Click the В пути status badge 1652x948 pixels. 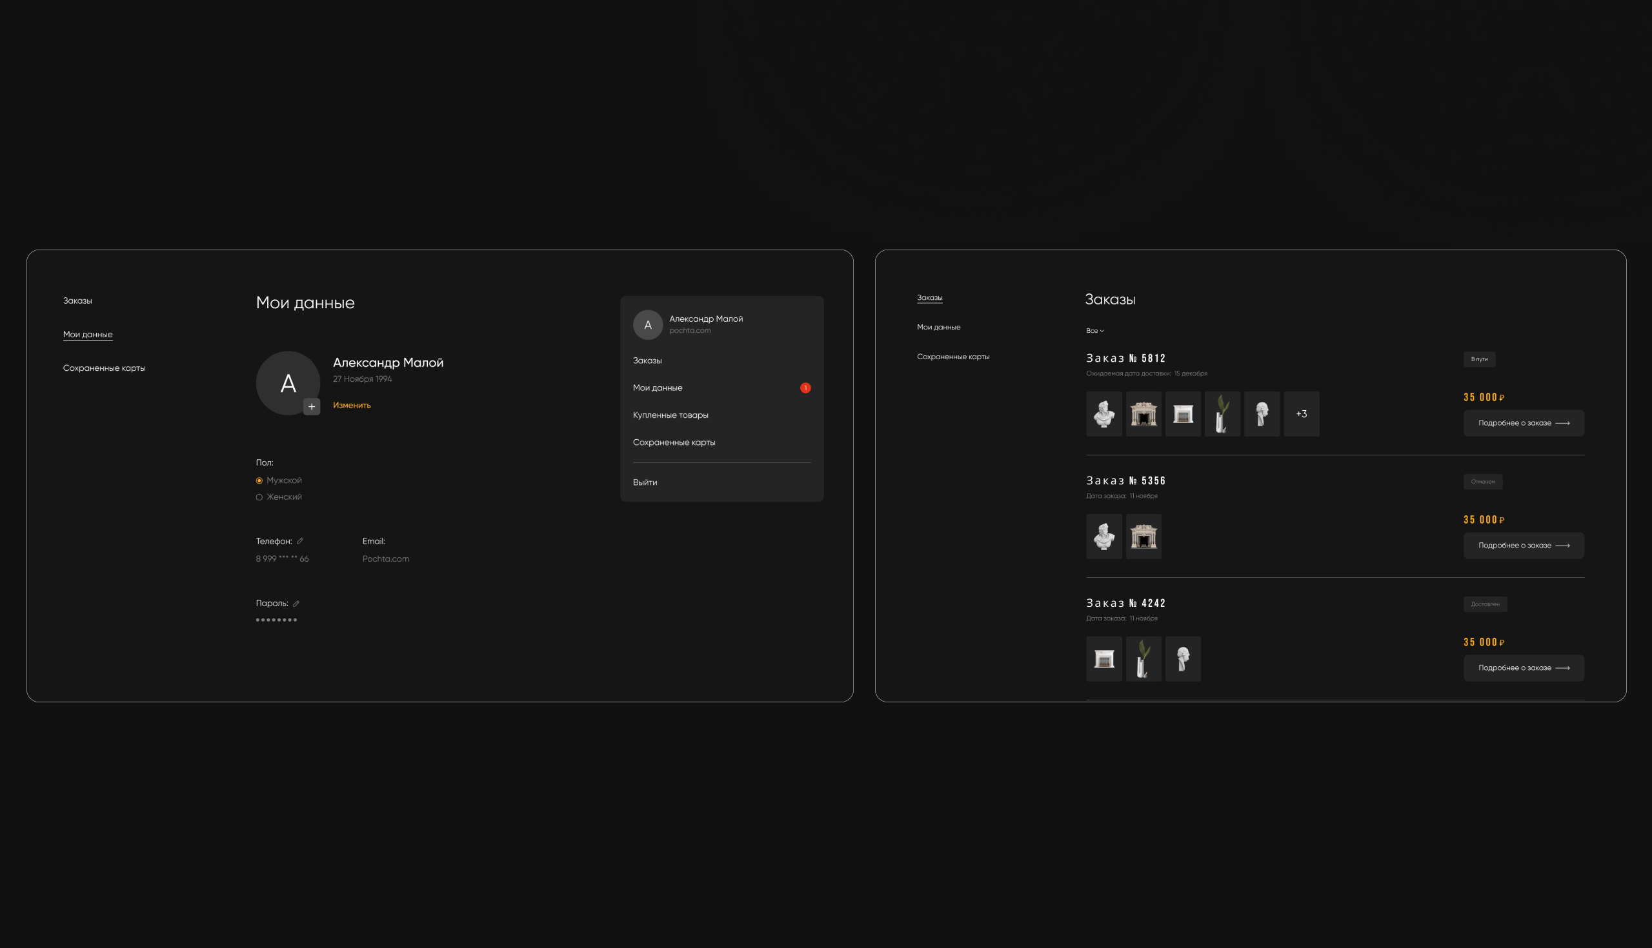click(x=1478, y=359)
